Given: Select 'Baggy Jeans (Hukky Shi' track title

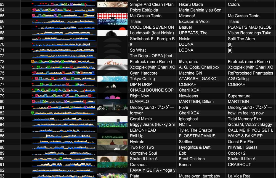Looking at the screenshot, I should point(152,124).
